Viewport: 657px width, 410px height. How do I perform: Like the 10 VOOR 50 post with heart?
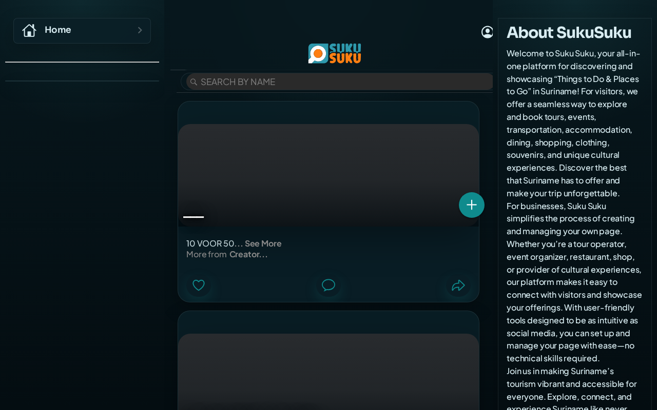point(199,285)
